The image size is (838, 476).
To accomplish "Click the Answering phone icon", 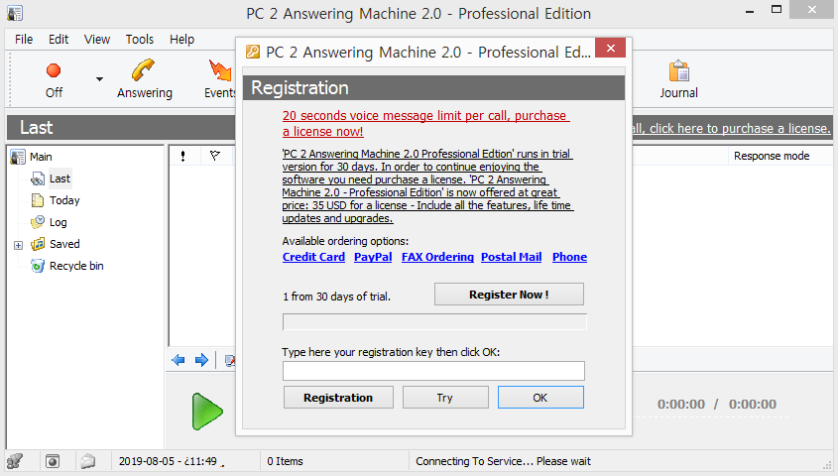I will [143, 70].
